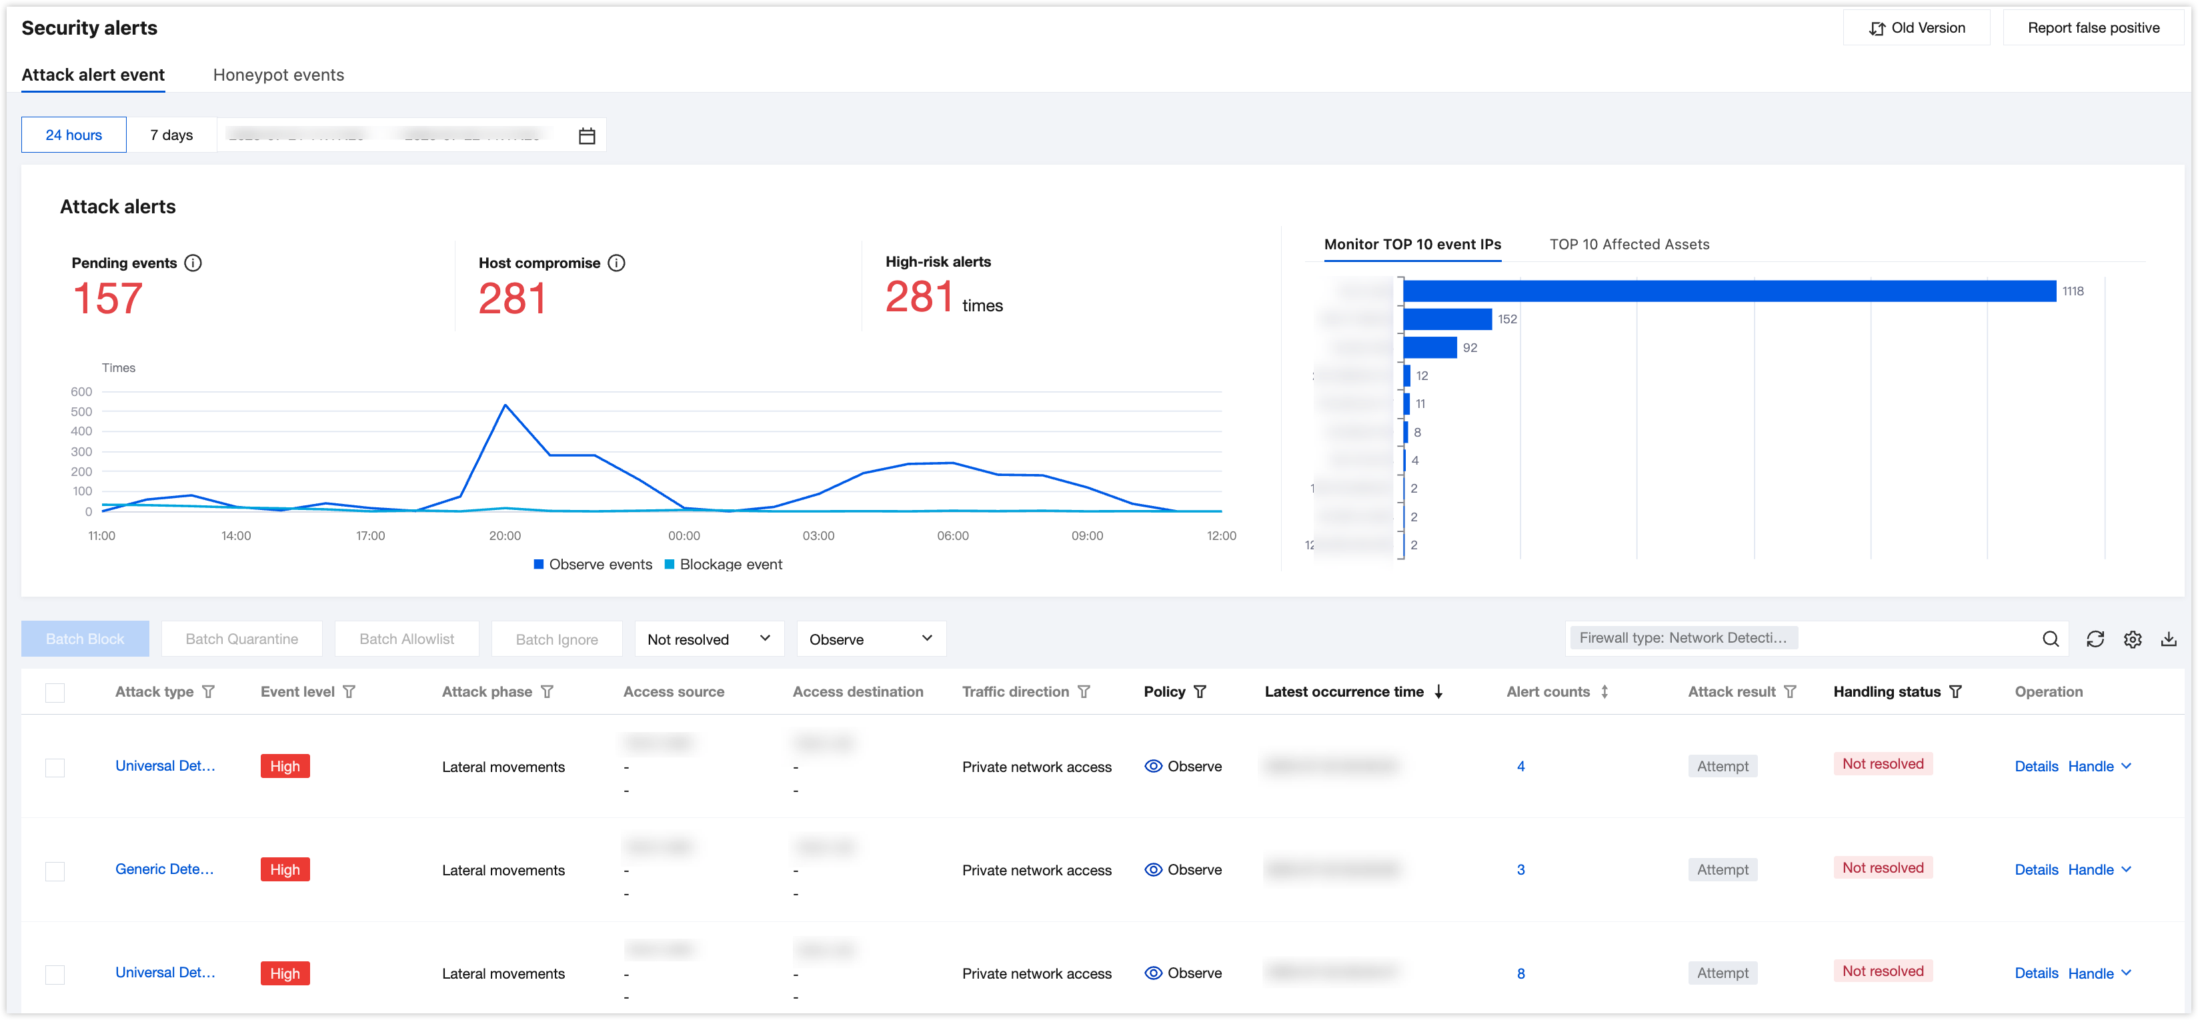
Task: Switch to Honeypot events tab
Action: (278, 75)
